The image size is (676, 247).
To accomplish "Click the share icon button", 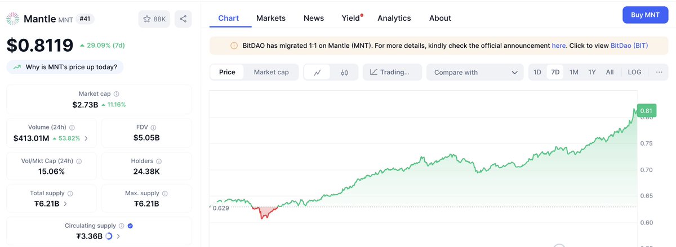I will click(183, 19).
